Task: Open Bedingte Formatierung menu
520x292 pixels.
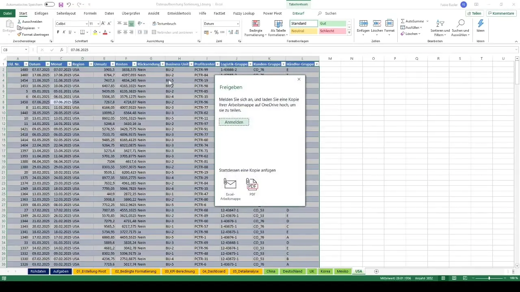Action: point(256,28)
